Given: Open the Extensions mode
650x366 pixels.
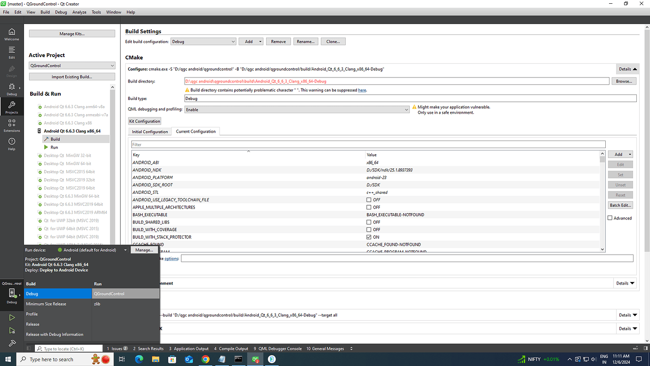Looking at the screenshot, I should tap(11, 125).
